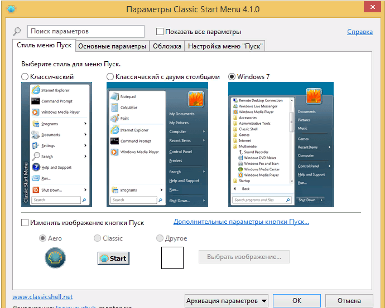The width and height of the screenshot is (385, 308).
Task: Confirm settings with the OK button
Action: (297, 300)
